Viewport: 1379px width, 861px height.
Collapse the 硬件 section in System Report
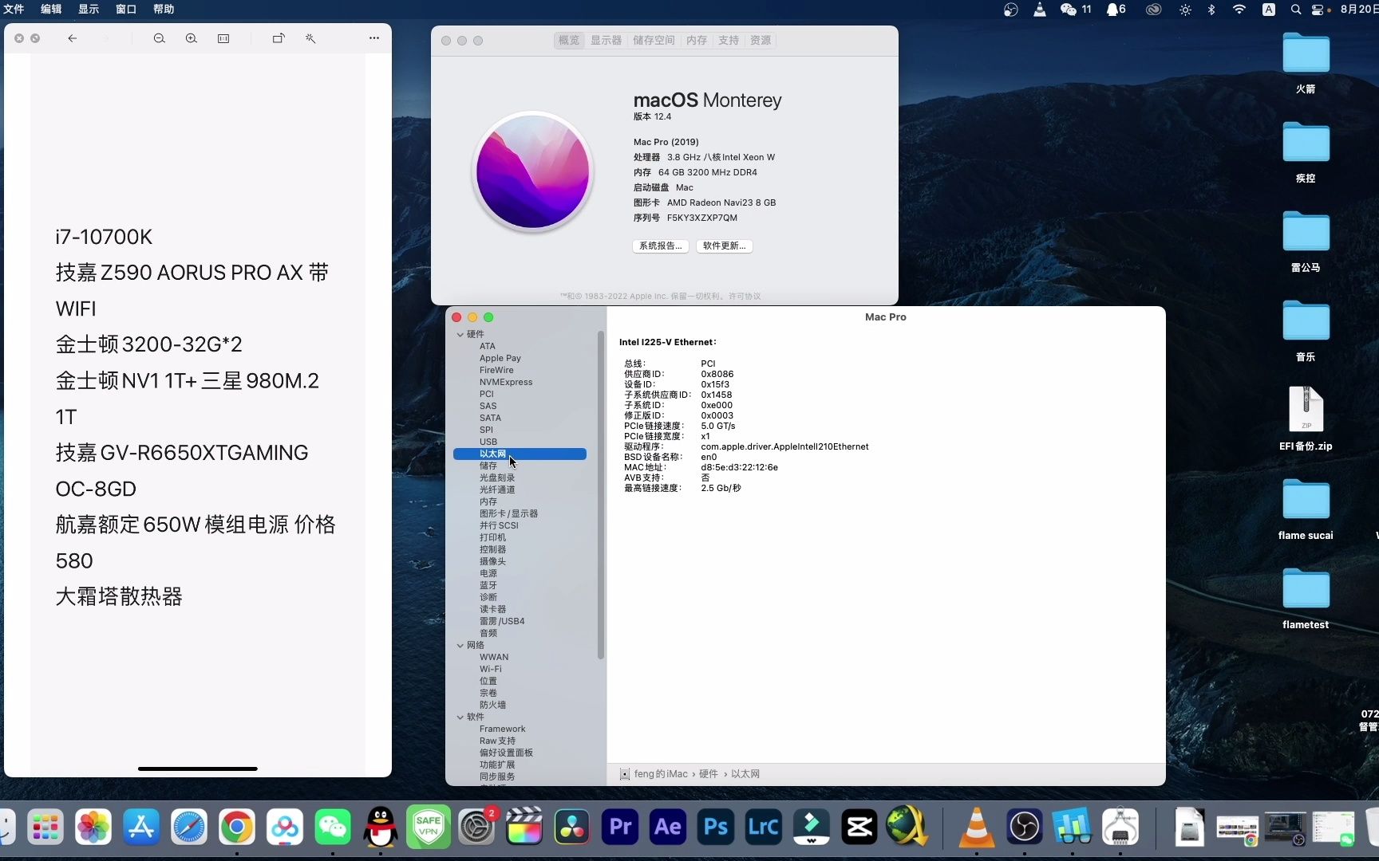pos(460,334)
